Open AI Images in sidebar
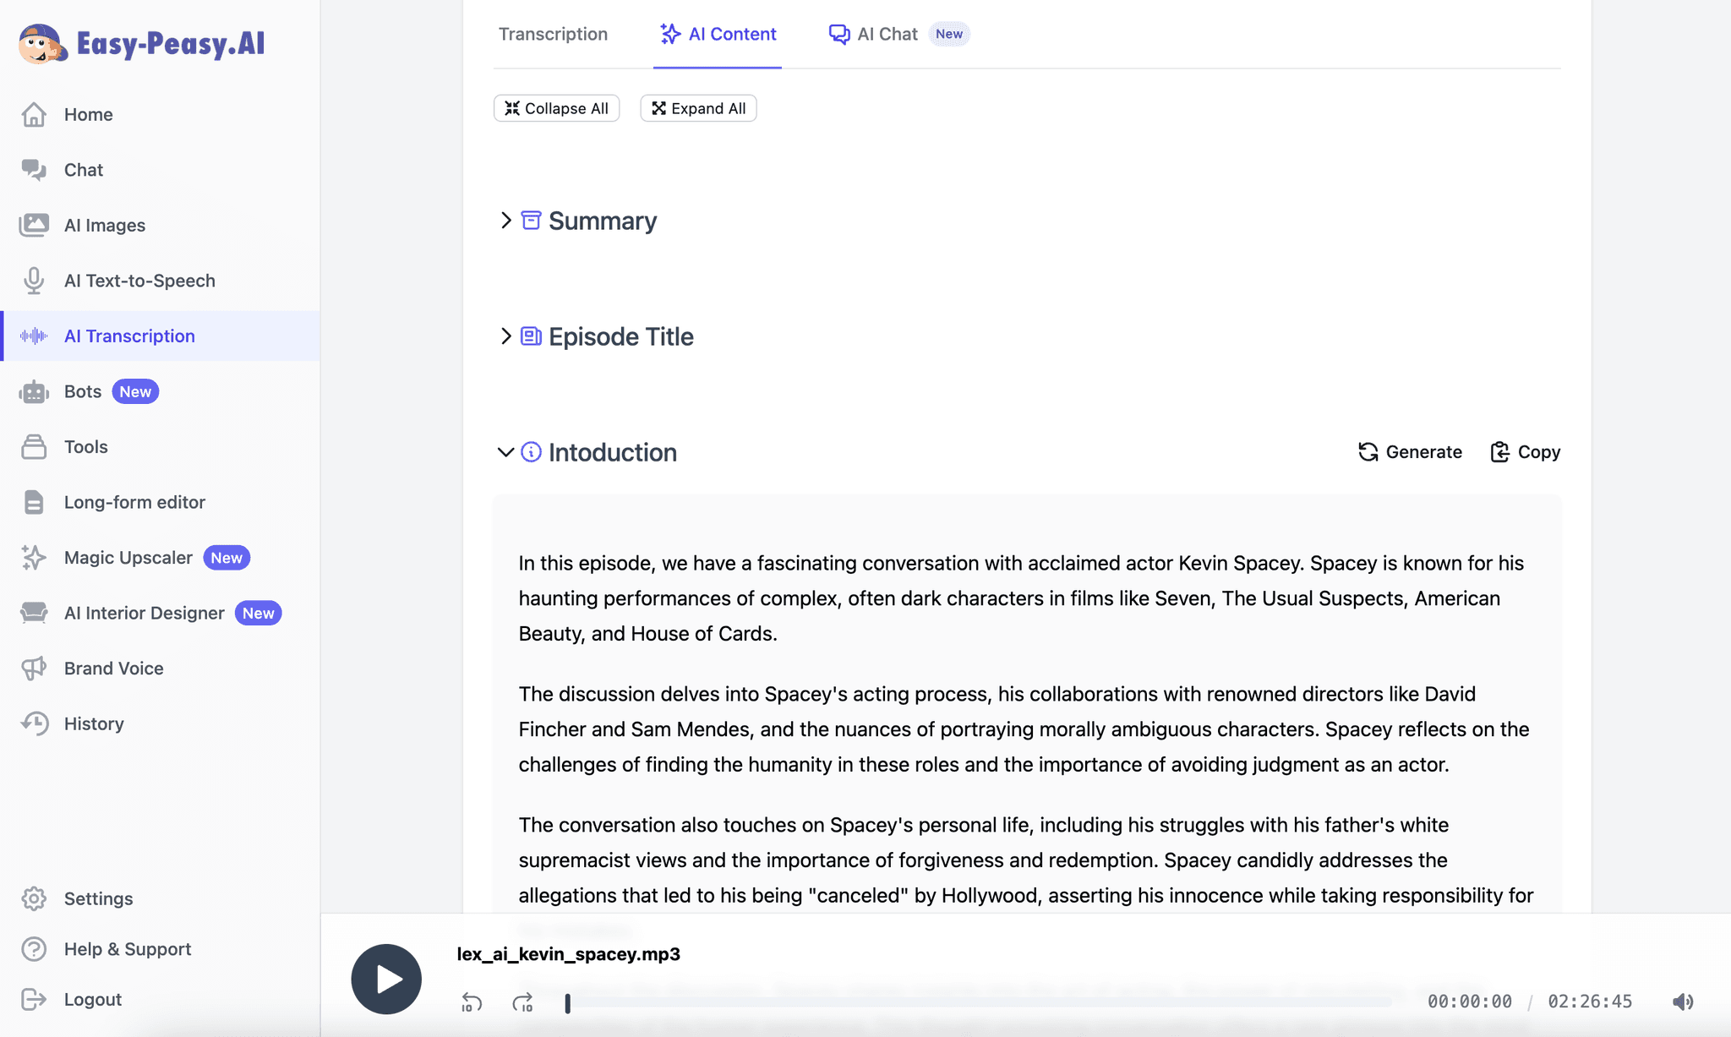 (x=104, y=225)
